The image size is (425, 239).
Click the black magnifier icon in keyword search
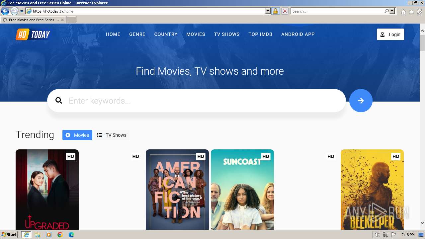point(59,101)
